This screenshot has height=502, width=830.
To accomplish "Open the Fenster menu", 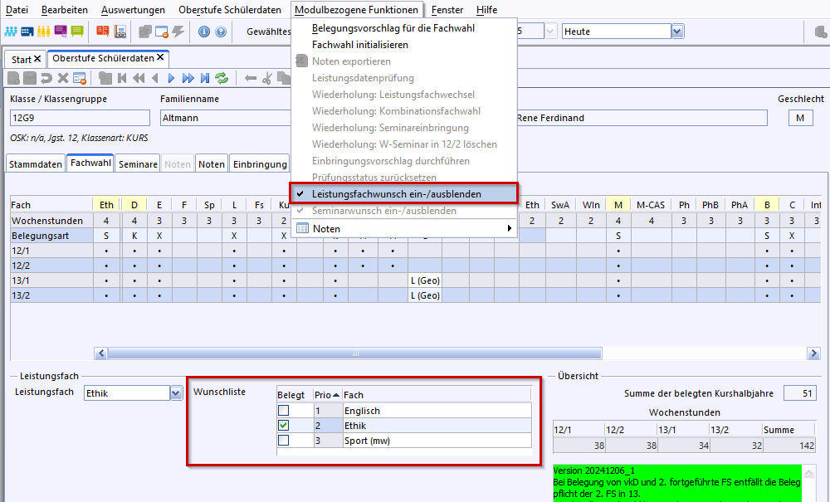I will (447, 9).
